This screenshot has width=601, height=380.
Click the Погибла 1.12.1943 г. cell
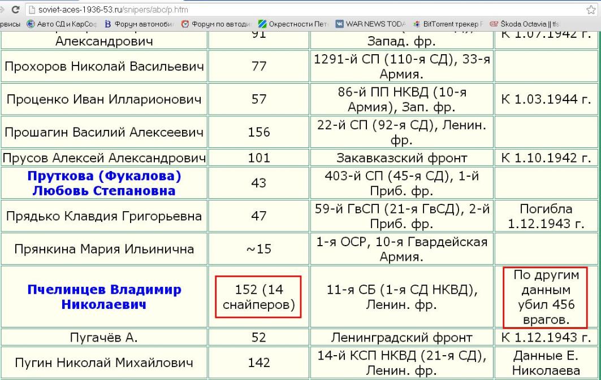[546, 216]
